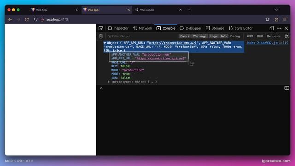Toggle the multi-line editor mode icon
295x166 pixels.
[x=287, y=88]
